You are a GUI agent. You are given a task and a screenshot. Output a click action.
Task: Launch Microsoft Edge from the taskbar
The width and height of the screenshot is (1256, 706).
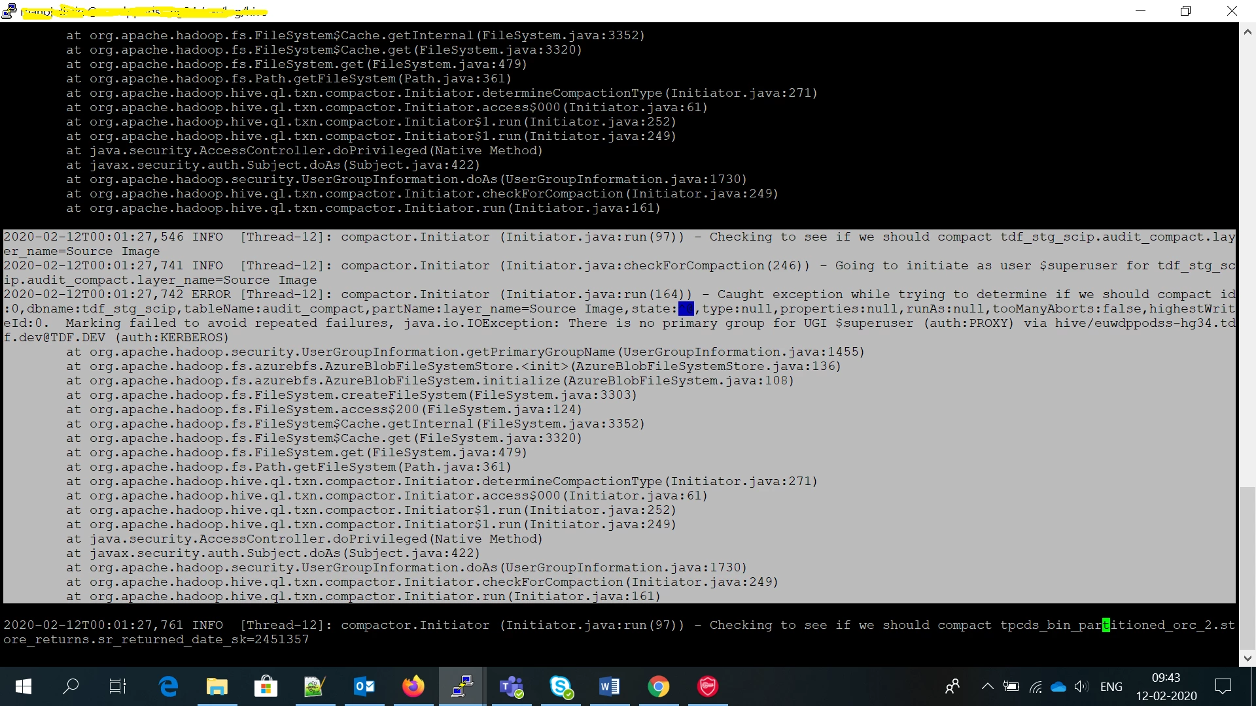pyautogui.click(x=168, y=686)
